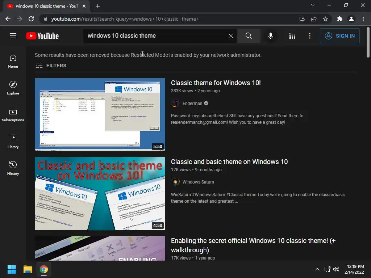Open the YouTube hamburger guide menu
This screenshot has width=371, height=278.
(13, 36)
